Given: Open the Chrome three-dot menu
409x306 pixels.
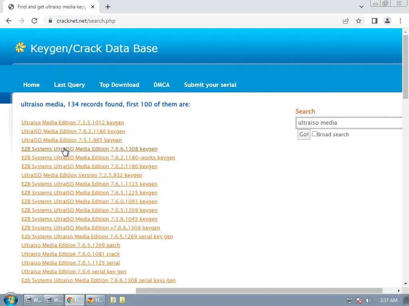Looking at the screenshot, I should (400, 21).
